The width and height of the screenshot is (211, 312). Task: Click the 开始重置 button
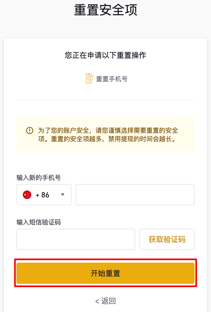105,273
